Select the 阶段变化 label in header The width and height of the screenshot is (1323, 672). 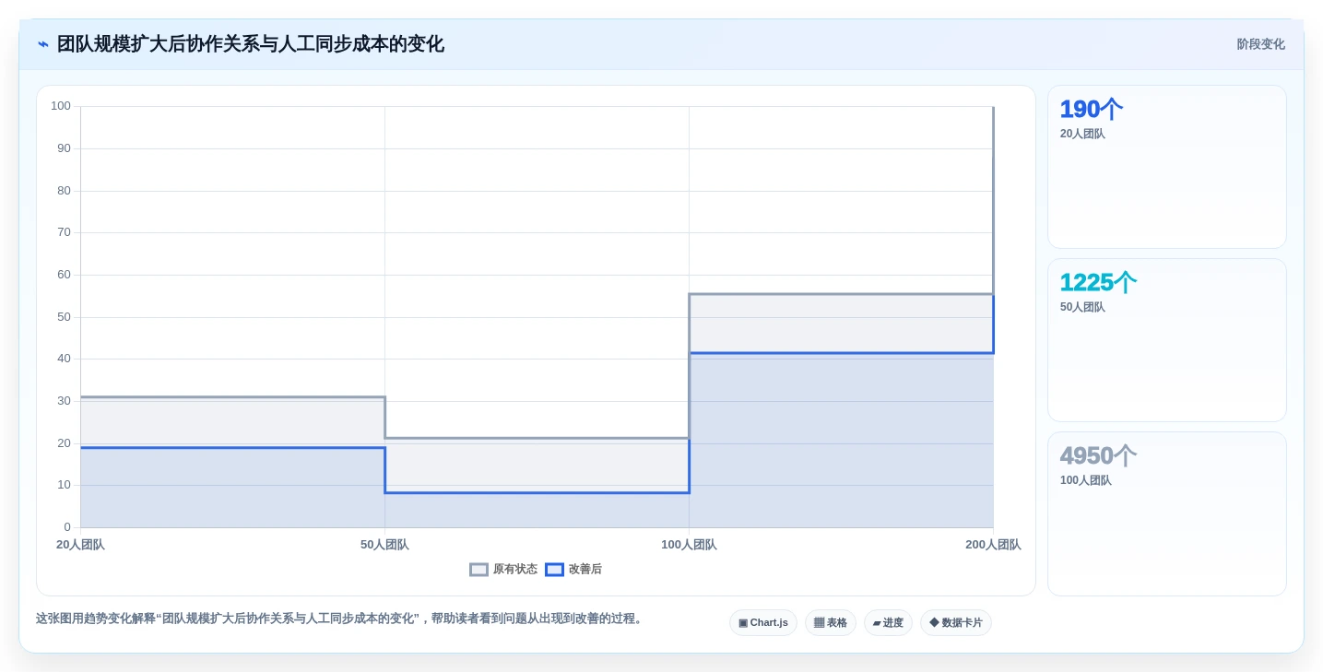(1260, 44)
